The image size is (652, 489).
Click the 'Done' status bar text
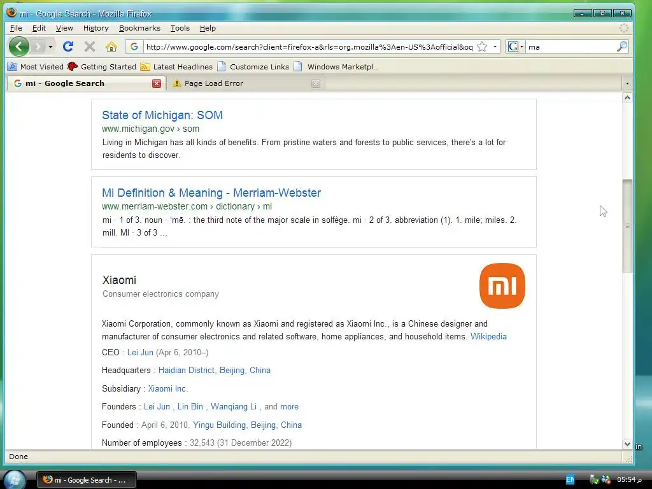point(18,456)
